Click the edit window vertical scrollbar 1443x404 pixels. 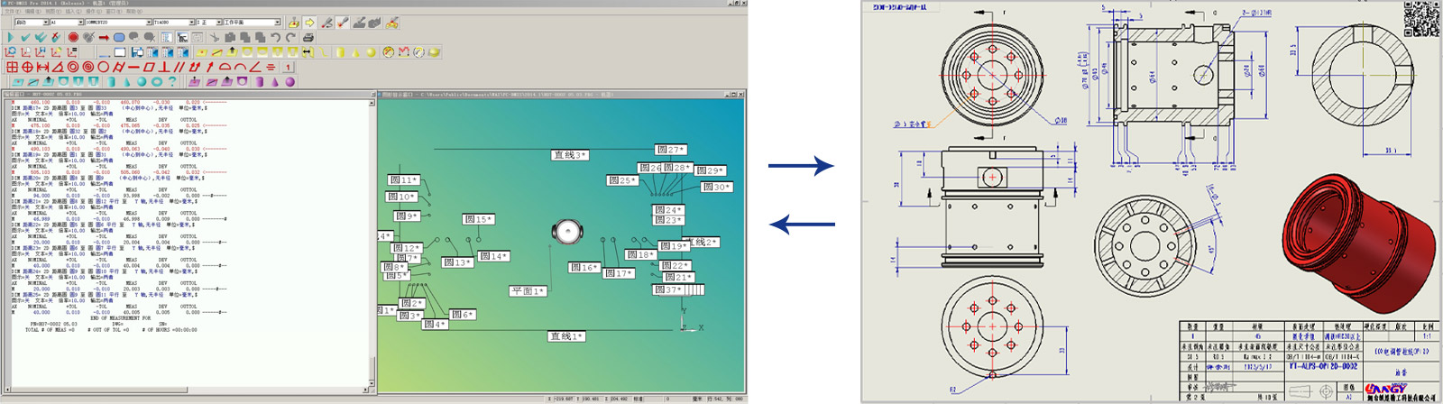coord(372,234)
